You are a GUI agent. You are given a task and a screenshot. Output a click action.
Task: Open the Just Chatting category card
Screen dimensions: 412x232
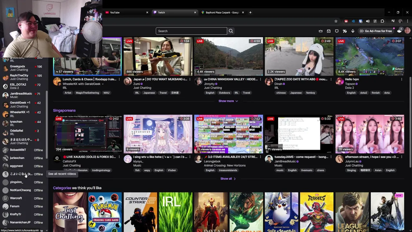[70, 212]
